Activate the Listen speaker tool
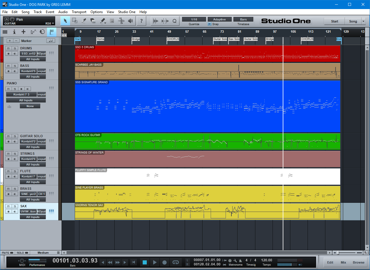 130,21
